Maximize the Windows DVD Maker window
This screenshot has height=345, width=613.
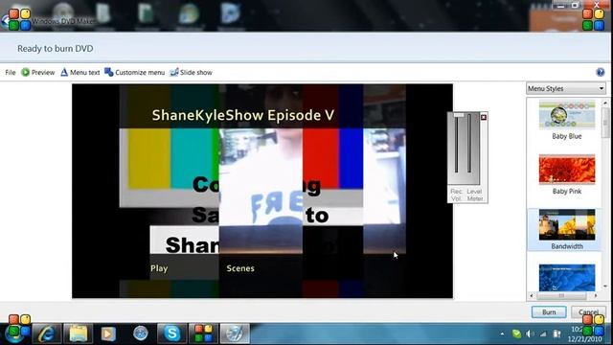(x=575, y=5)
